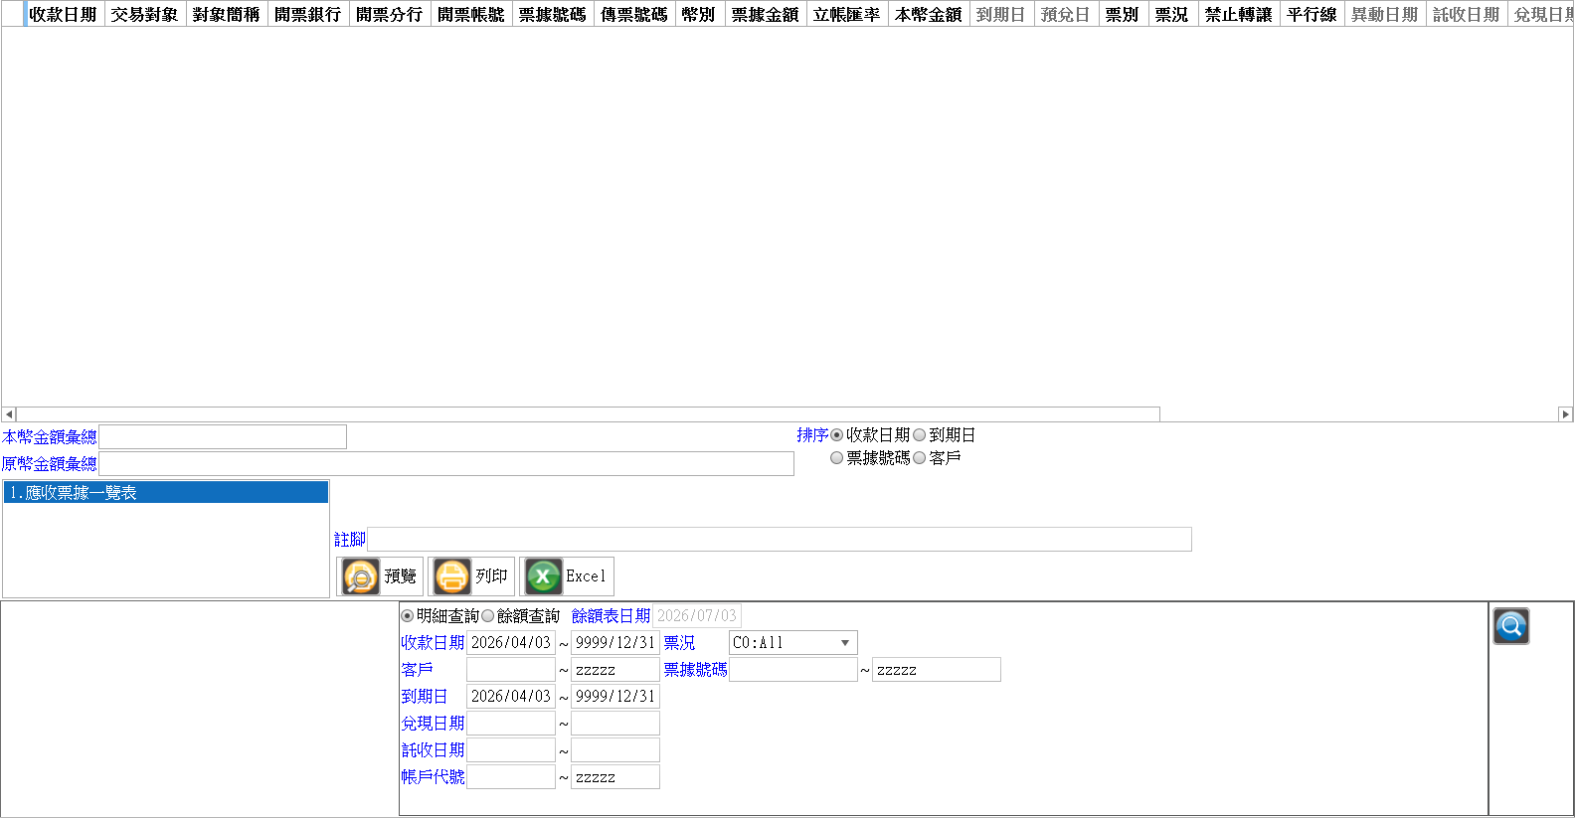
Task: Click the 客戶 end zzzzz field
Action: 615,670
